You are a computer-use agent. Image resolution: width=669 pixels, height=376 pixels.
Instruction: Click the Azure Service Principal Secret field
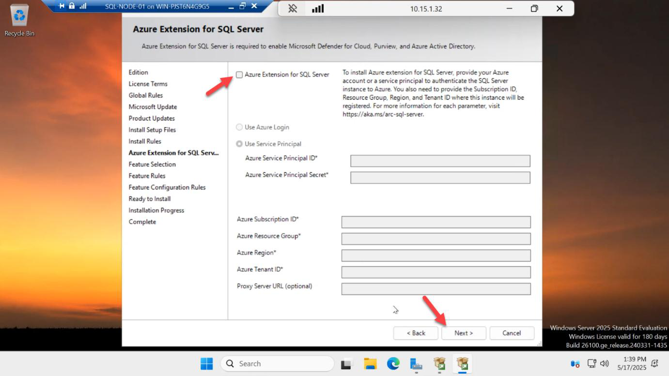click(x=440, y=178)
